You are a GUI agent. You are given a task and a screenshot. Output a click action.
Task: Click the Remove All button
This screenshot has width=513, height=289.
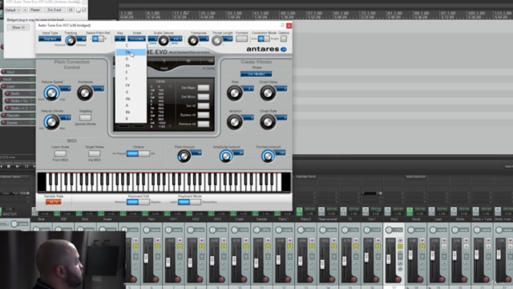[203, 124]
